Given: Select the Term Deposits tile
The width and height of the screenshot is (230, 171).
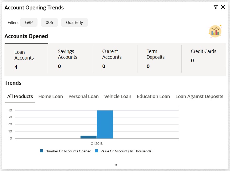Looking at the screenshot, I should [x=159, y=59].
